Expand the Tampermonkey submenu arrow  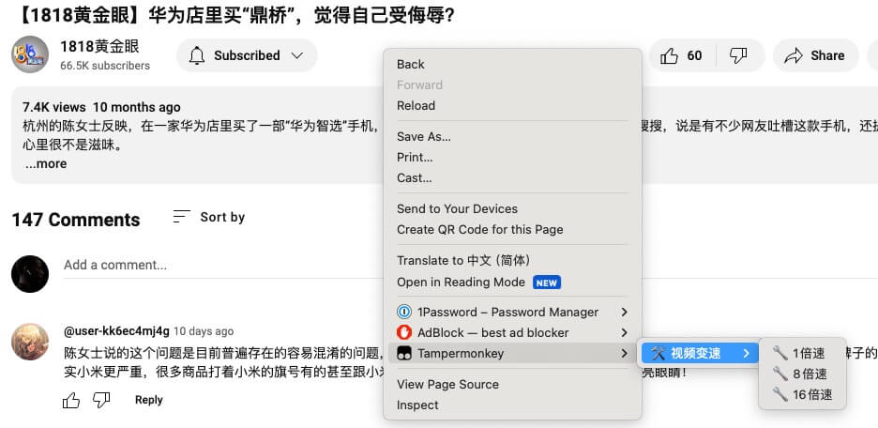[x=625, y=354]
